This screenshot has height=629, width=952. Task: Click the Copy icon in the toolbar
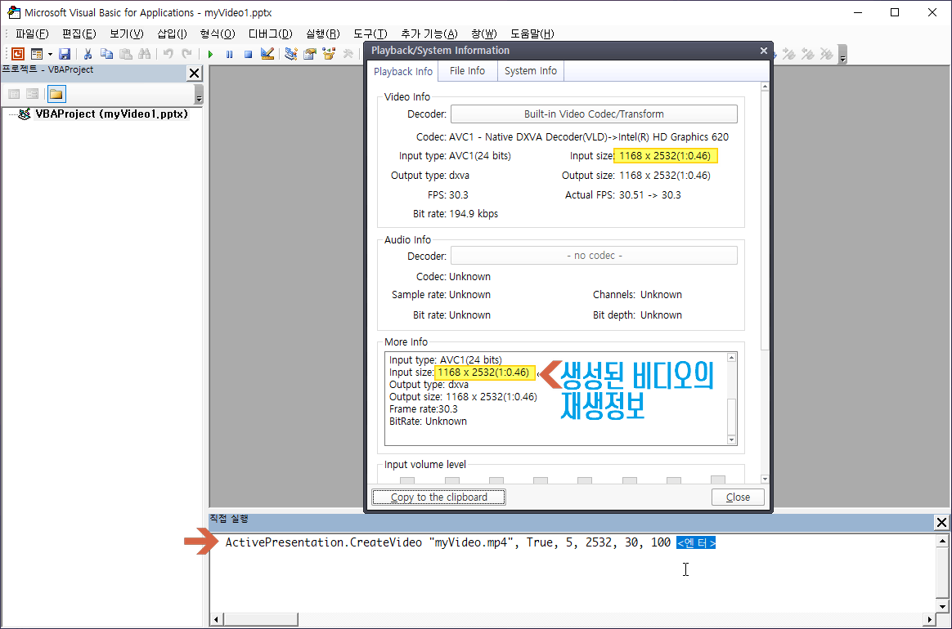107,54
